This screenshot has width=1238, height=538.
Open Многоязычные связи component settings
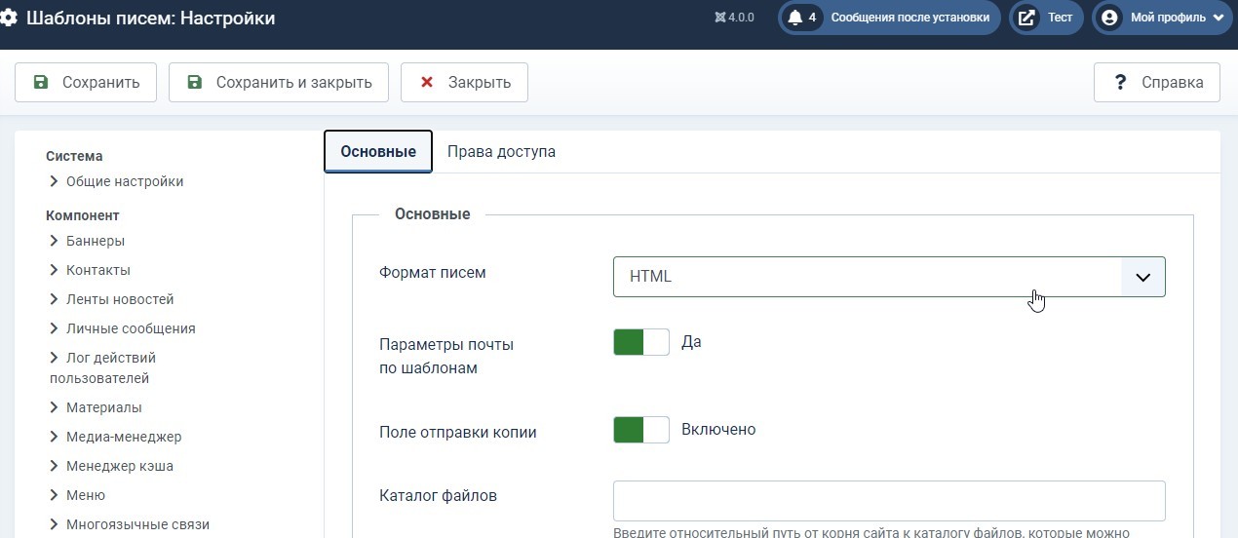point(137,524)
